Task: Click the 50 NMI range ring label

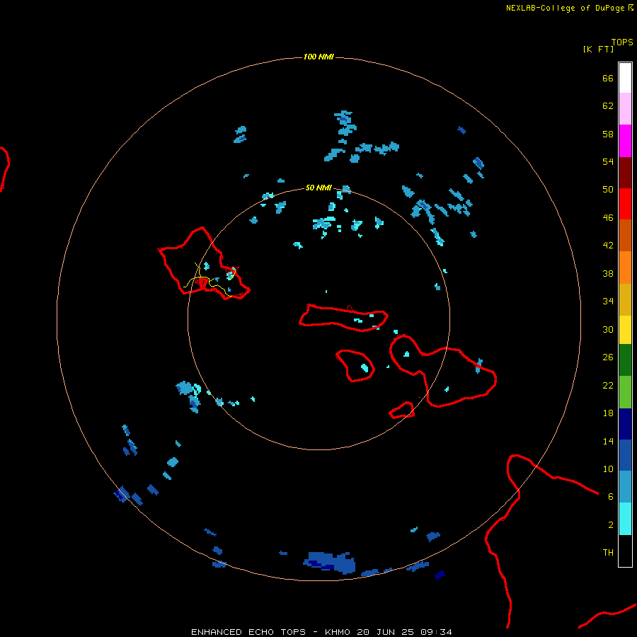Action: [x=318, y=188]
